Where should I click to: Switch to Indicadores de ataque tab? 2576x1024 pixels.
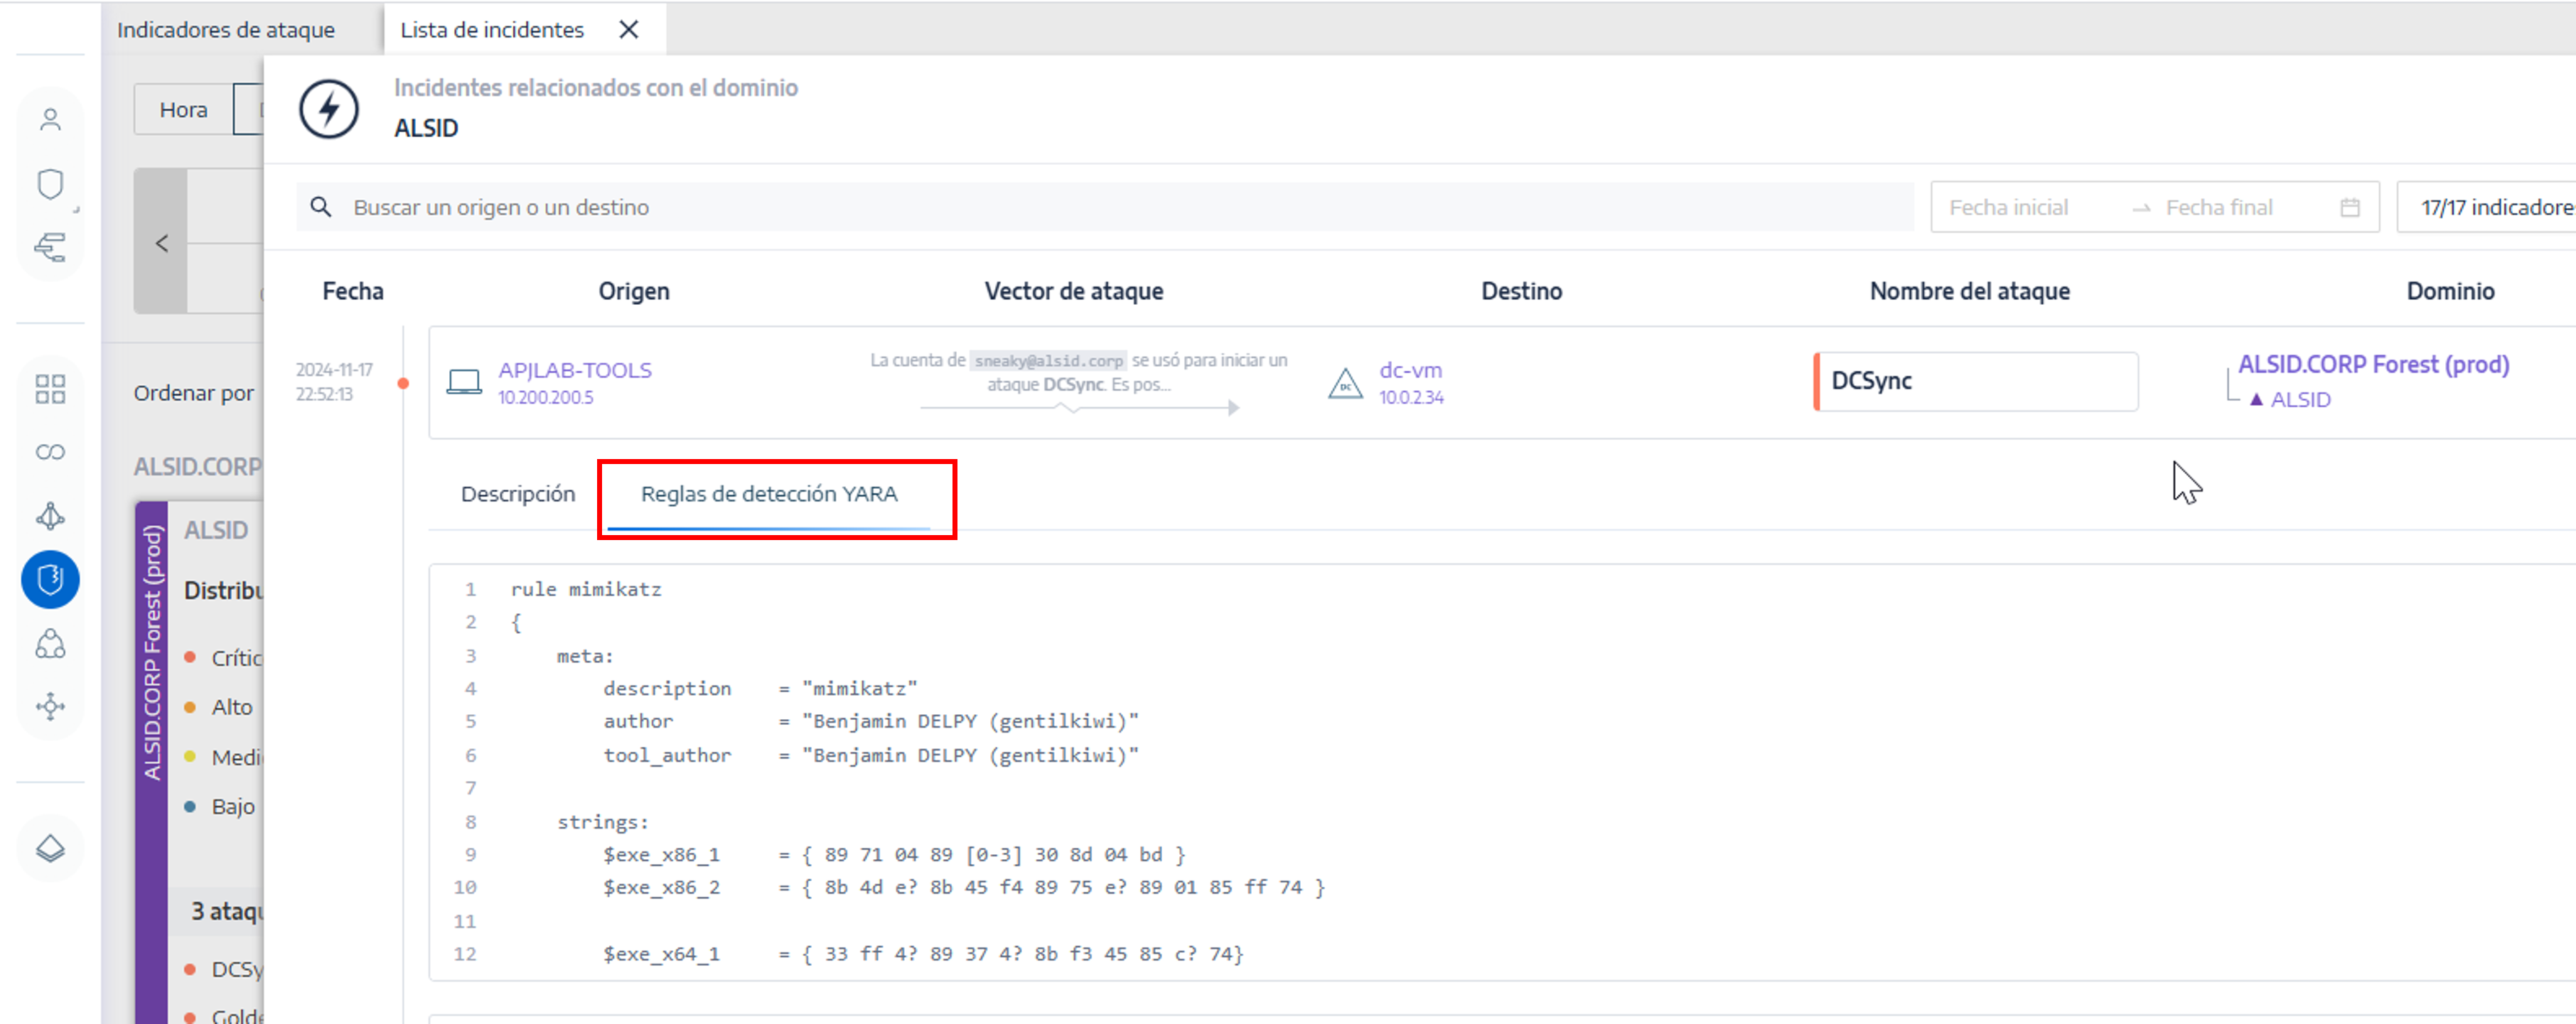[226, 30]
